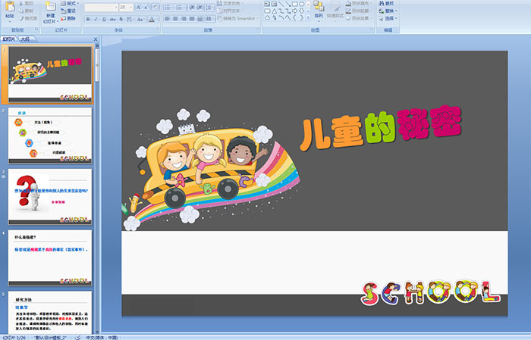Select the Isosceles Triangle shape
Screen dimensions: 531x340
[275, 11]
